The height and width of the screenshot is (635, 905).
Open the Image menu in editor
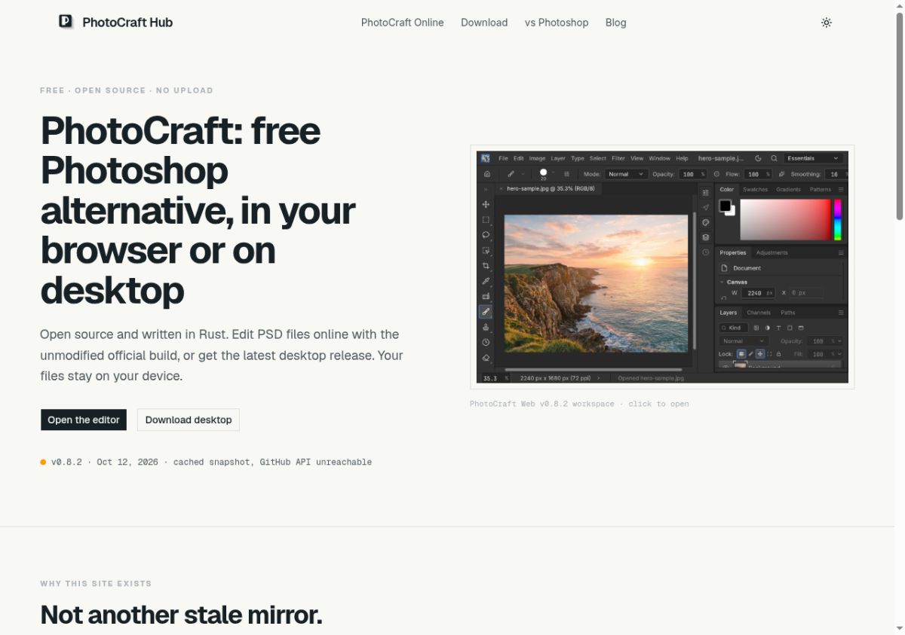coord(537,158)
